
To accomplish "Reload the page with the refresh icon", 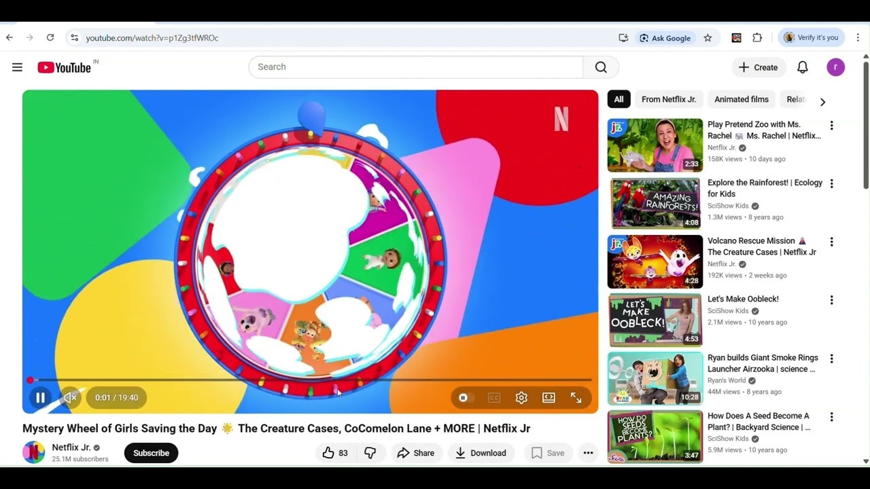I will pos(50,38).
